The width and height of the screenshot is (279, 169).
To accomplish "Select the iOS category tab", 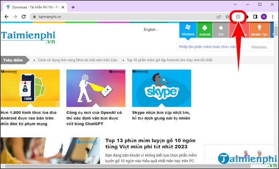I will 221,30.
